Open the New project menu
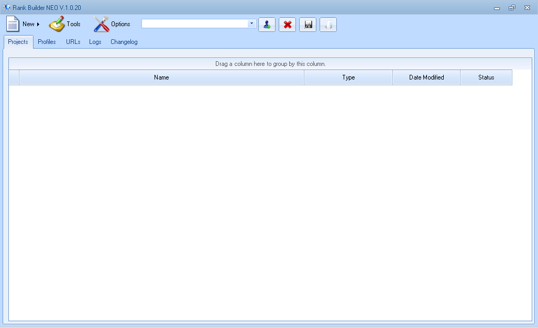Image resolution: width=538 pixels, height=328 pixels. pyautogui.click(x=27, y=24)
